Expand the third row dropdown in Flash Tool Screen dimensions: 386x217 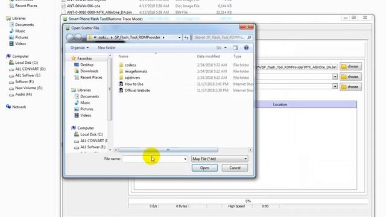[335, 86]
